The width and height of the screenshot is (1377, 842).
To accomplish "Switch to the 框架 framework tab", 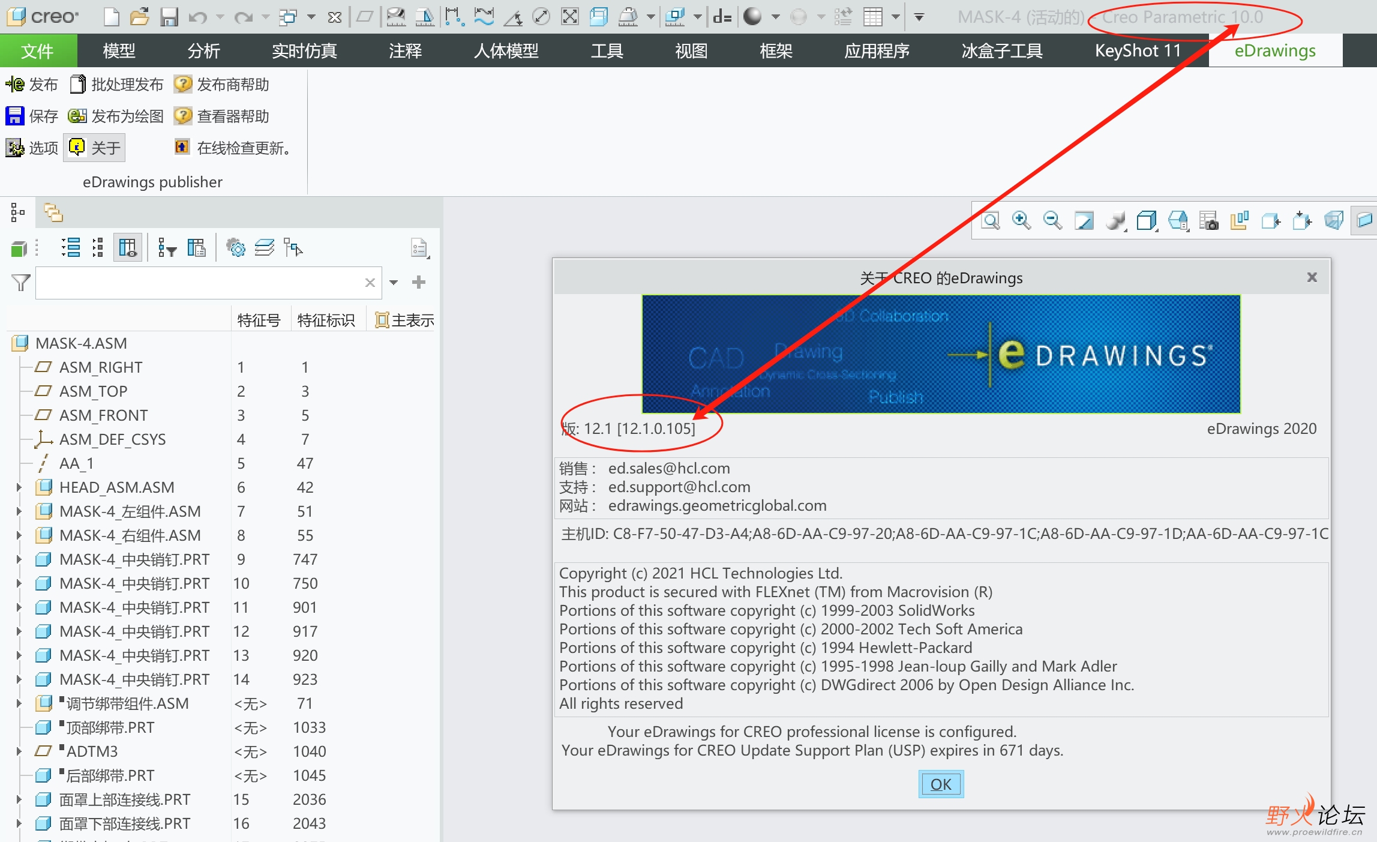I will pyautogui.click(x=776, y=50).
